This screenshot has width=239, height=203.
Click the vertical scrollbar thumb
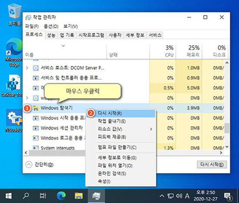pos(227,128)
